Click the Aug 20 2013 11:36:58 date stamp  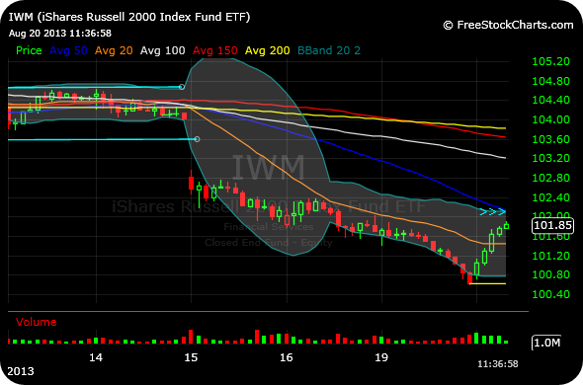click(x=60, y=34)
